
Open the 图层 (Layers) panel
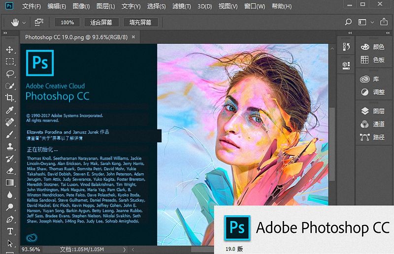[372, 111]
